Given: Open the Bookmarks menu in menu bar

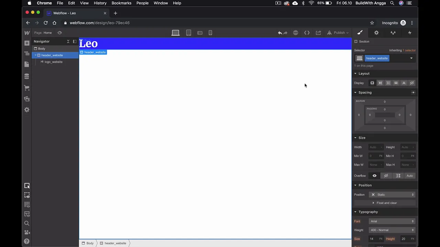Looking at the screenshot, I should pos(121,3).
